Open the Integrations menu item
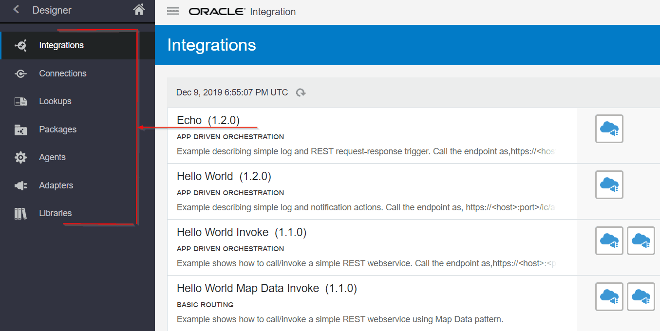Image resolution: width=660 pixels, height=331 pixels. click(61, 45)
